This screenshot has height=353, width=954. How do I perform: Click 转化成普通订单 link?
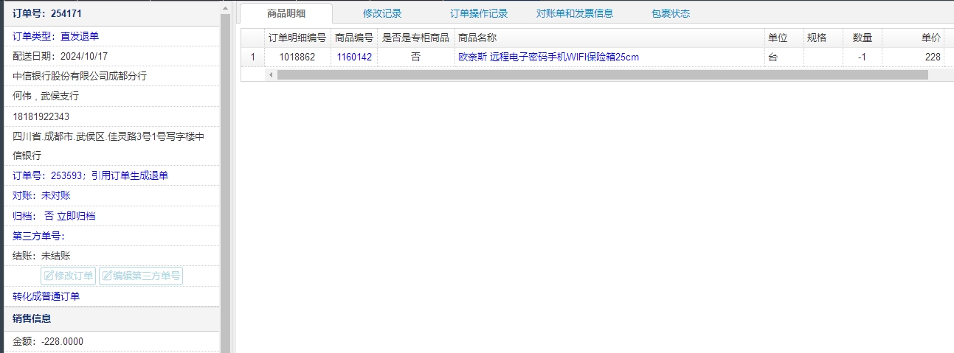(x=46, y=296)
